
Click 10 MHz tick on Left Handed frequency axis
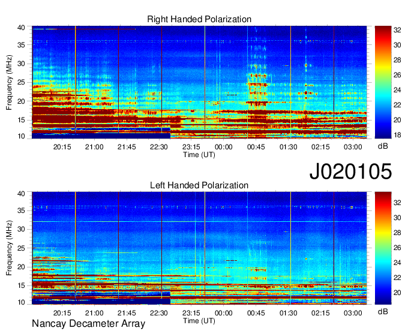click(21, 302)
